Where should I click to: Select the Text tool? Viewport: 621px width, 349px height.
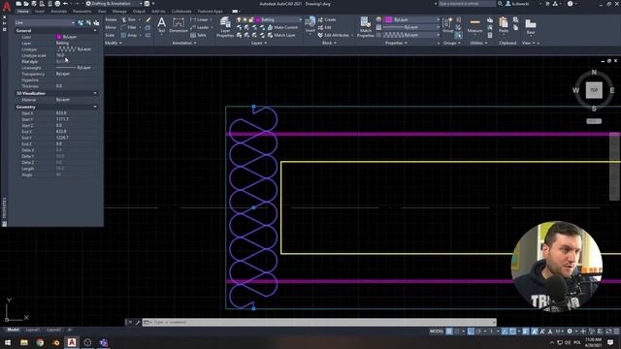[x=162, y=24]
